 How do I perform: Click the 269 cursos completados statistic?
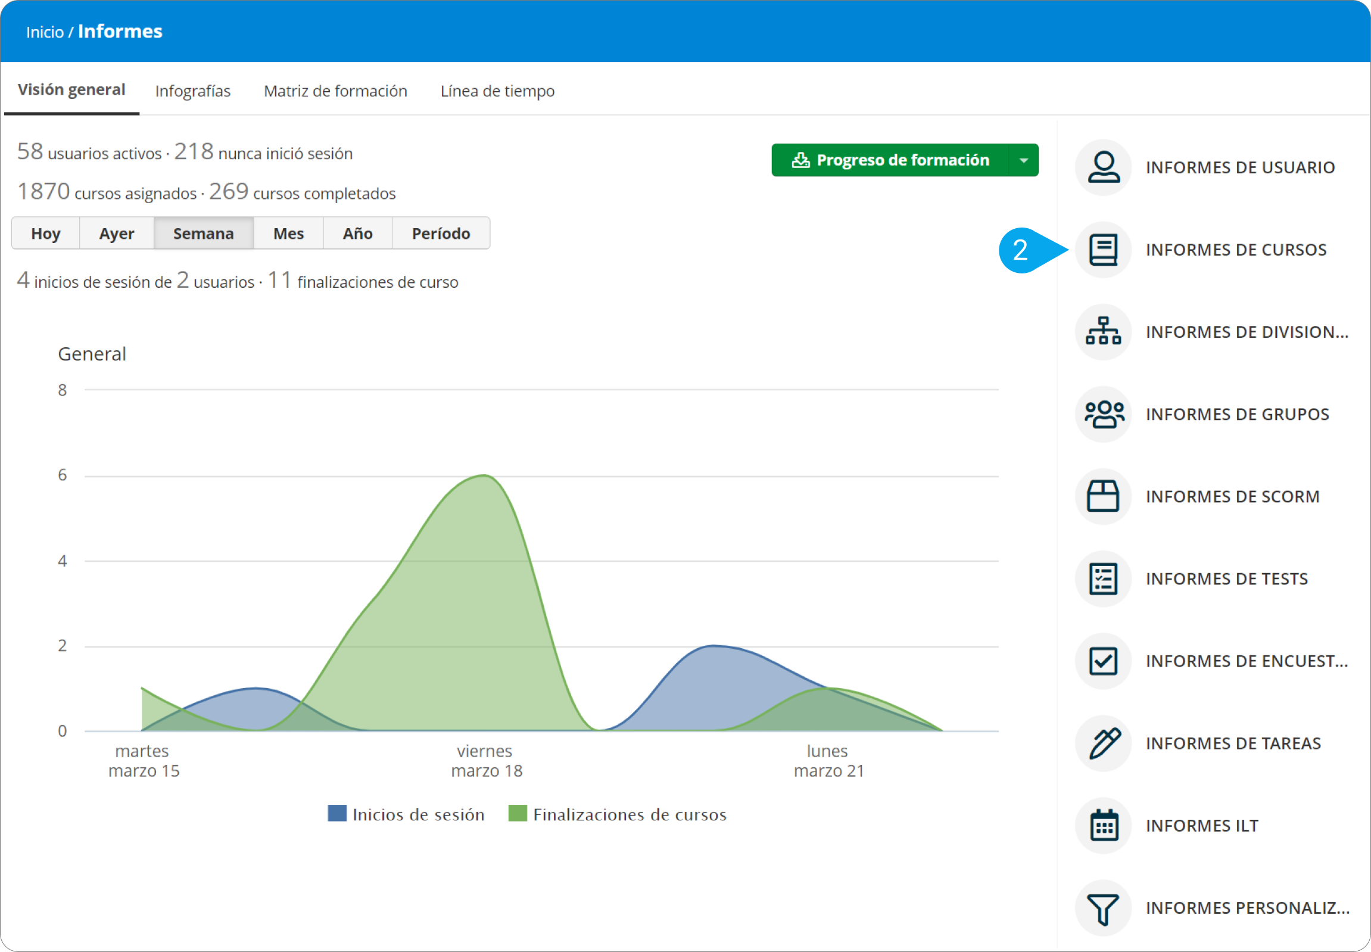(x=303, y=192)
